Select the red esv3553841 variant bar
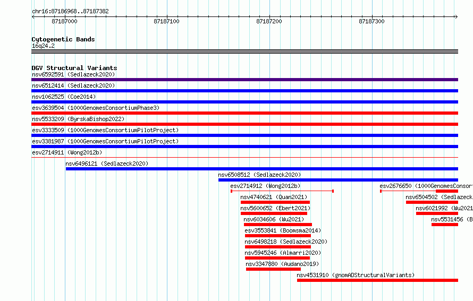Image resolution: width=473 pixels, height=301 pixels. coord(278,236)
